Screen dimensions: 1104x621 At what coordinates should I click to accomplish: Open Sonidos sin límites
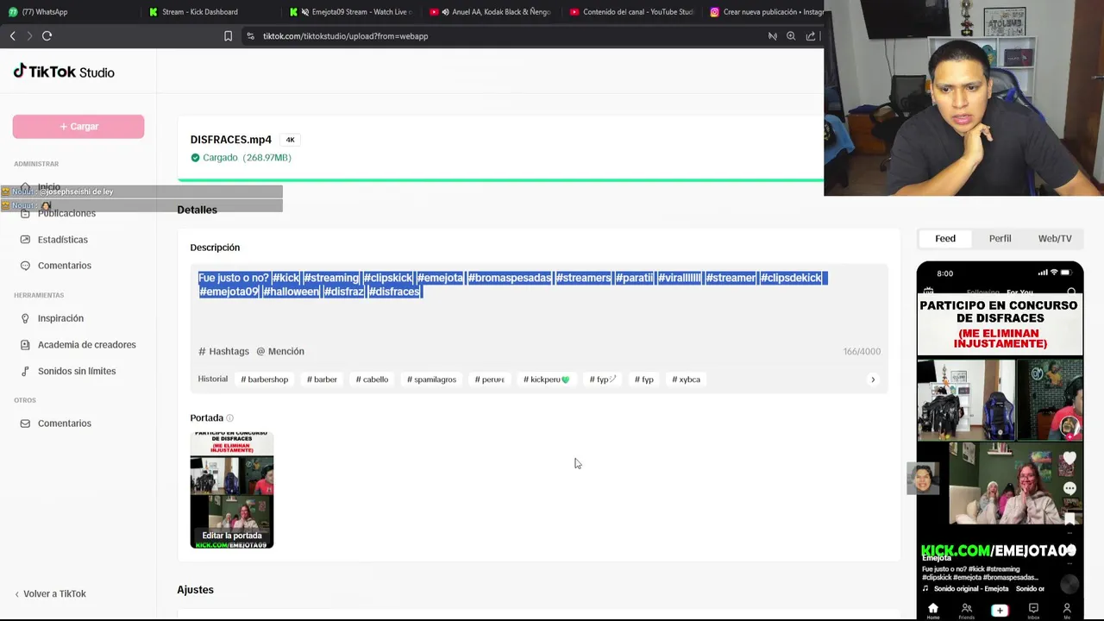76,371
